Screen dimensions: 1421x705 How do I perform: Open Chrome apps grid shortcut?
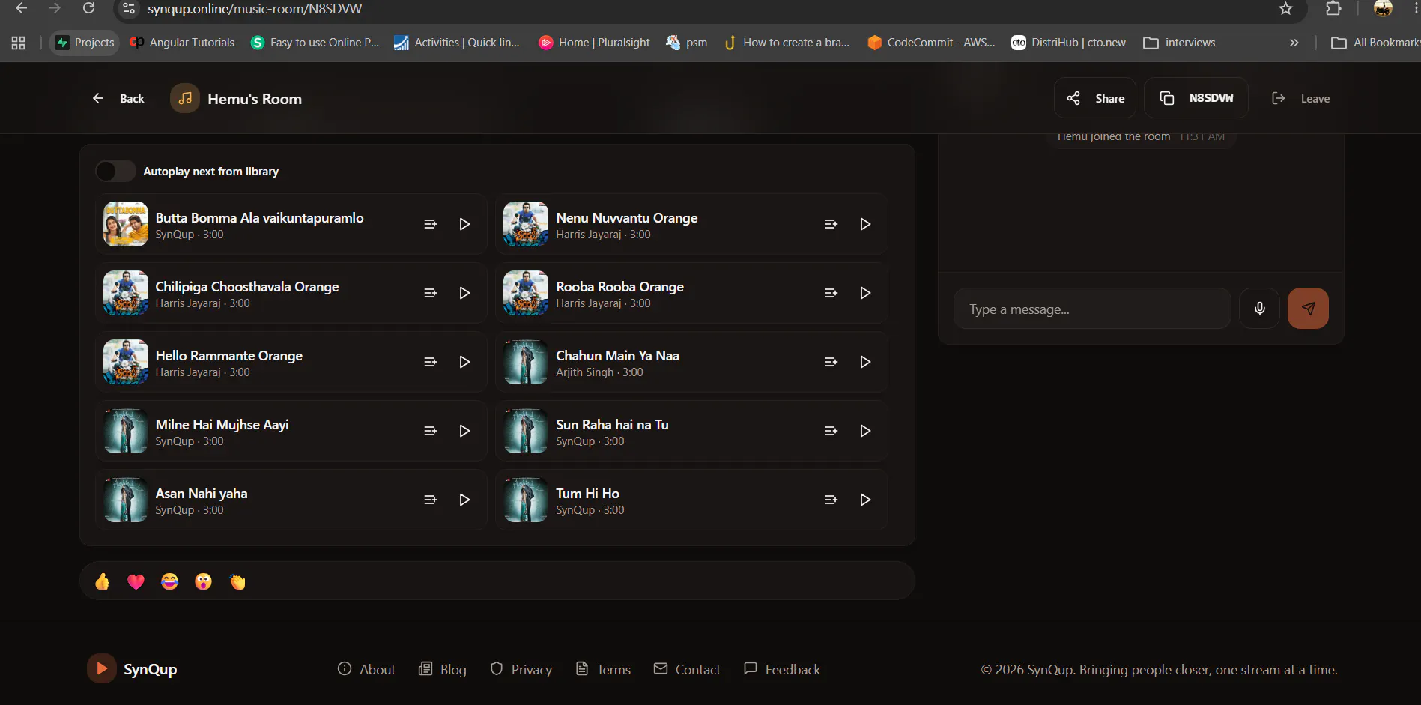pos(19,43)
